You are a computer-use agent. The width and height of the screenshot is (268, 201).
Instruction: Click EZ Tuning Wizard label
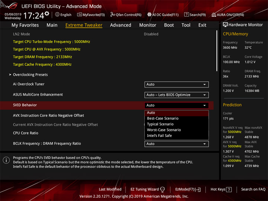point(144,189)
